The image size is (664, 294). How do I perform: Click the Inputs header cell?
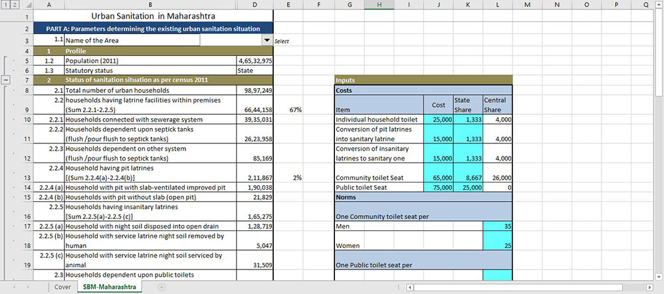(x=423, y=80)
